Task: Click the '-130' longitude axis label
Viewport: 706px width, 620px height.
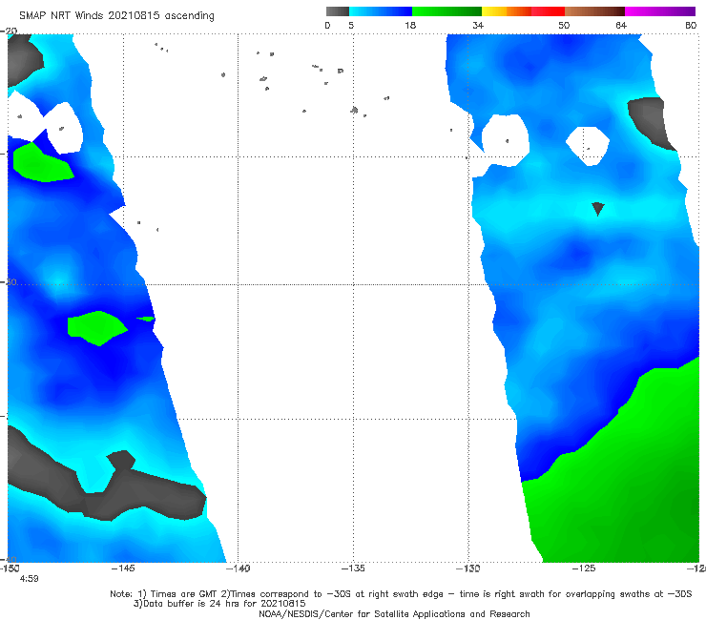Action: (x=468, y=568)
